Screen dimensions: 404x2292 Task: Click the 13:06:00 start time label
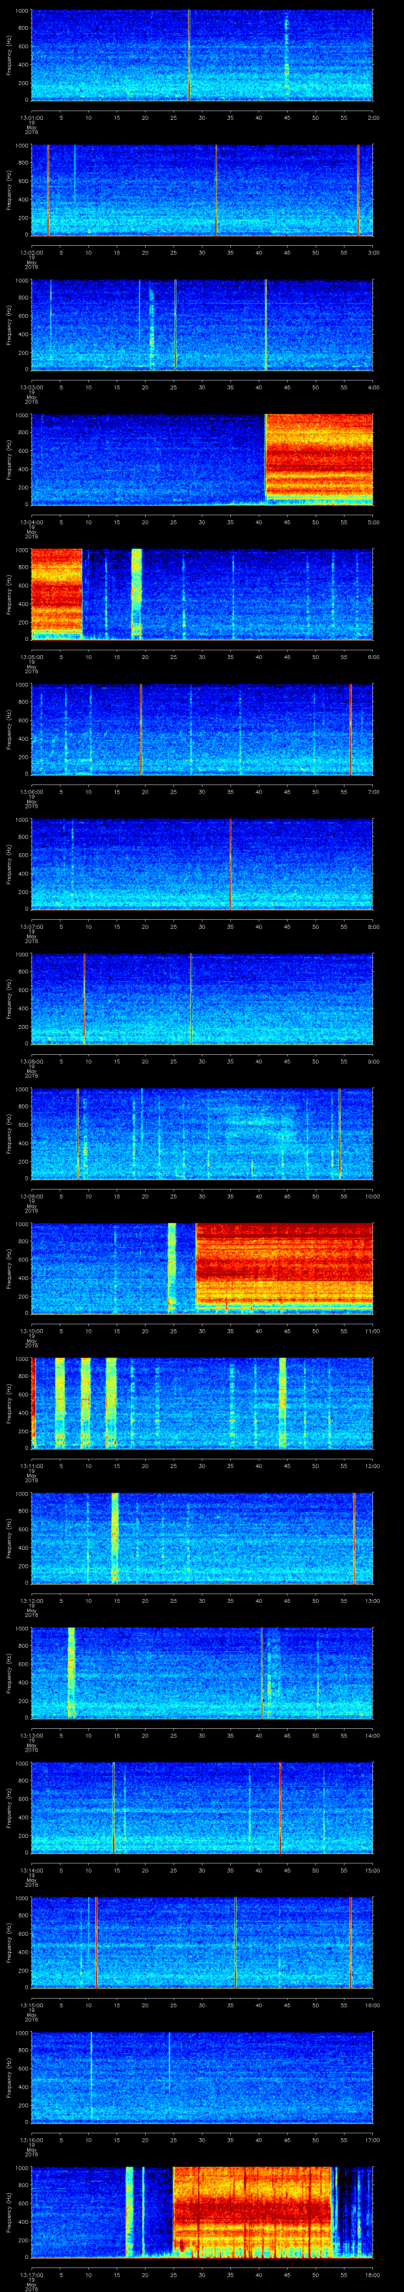click(32, 792)
